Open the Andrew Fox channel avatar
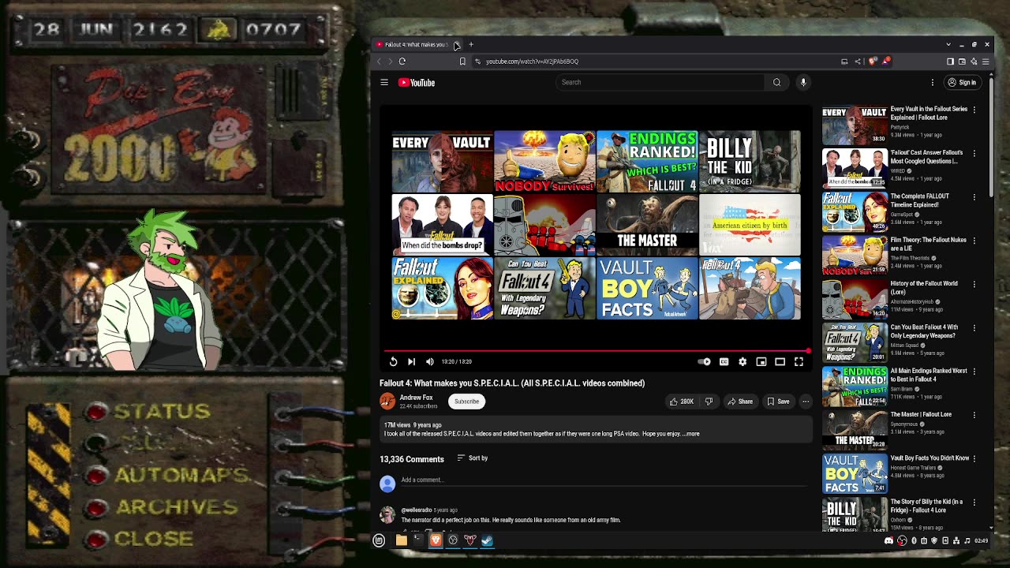1010x568 pixels. coord(387,402)
